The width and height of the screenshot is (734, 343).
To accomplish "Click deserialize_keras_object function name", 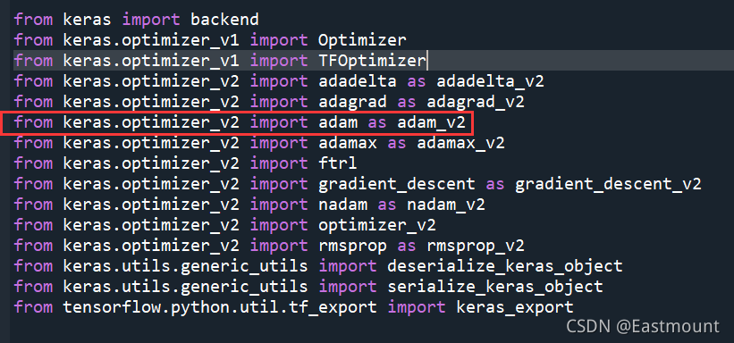I will click(x=504, y=266).
